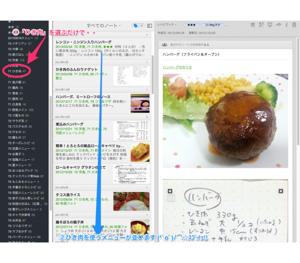Select the 72 麺もの tag
This screenshot has width=300, height=263.
[16, 138]
